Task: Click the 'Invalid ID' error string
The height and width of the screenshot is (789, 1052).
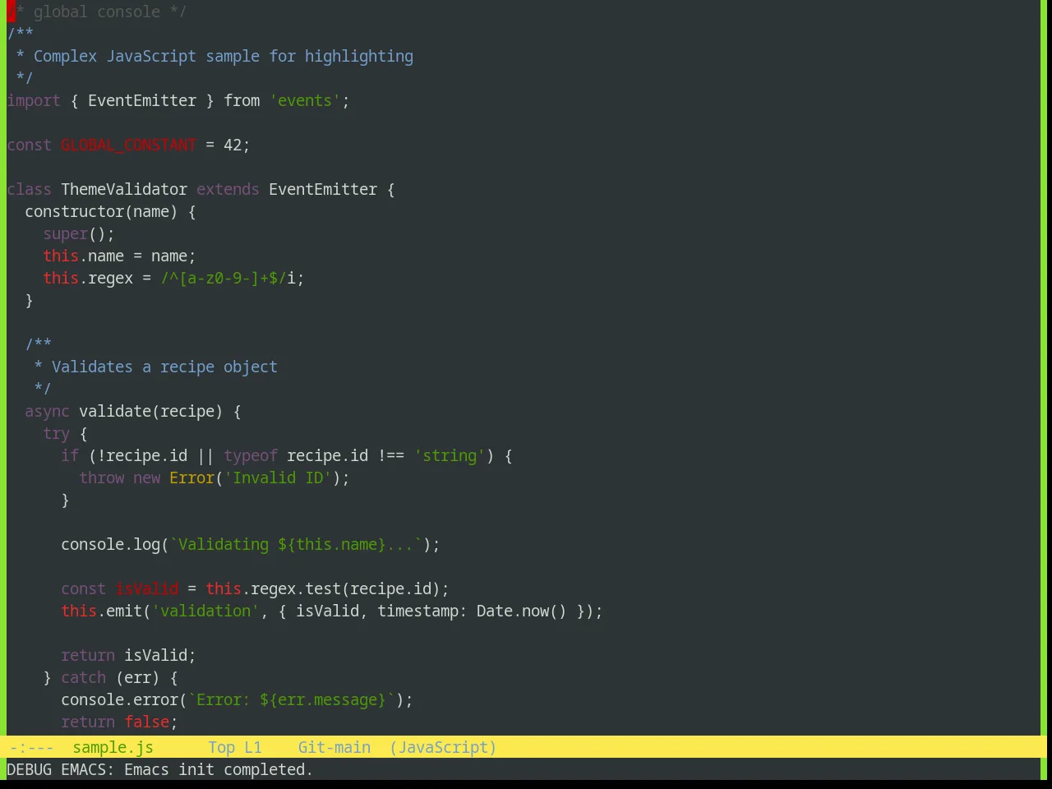Action: tap(278, 478)
